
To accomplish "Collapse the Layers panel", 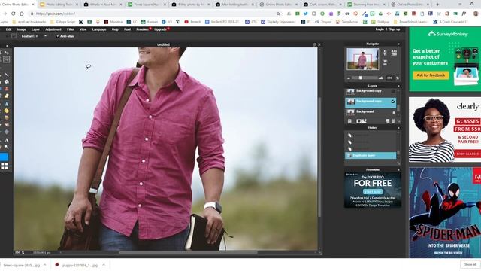I will point(398,86).
